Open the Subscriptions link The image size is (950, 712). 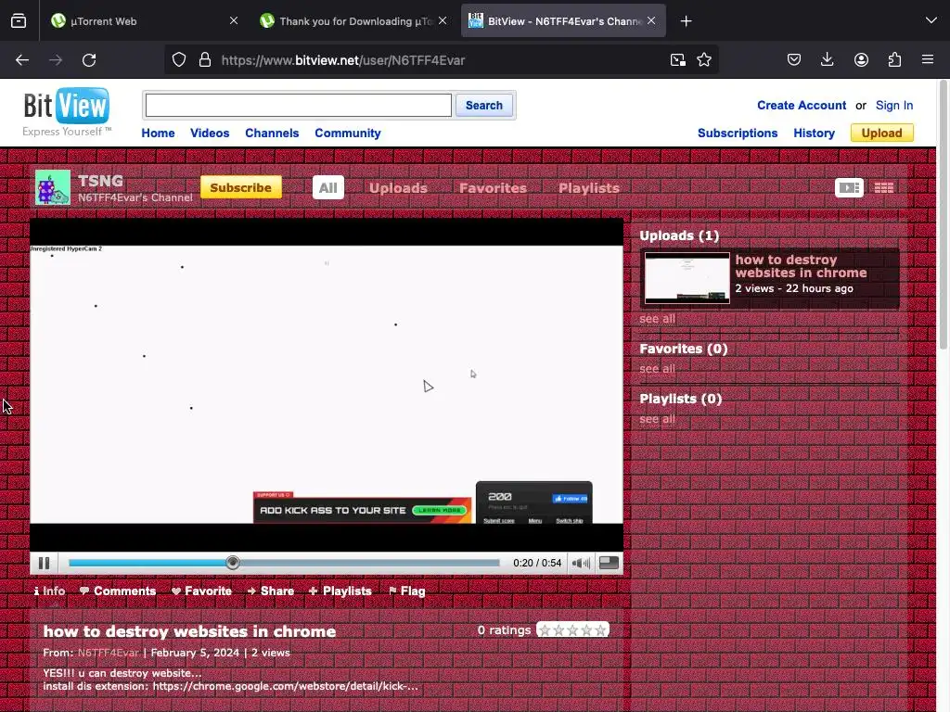point(738,133)
